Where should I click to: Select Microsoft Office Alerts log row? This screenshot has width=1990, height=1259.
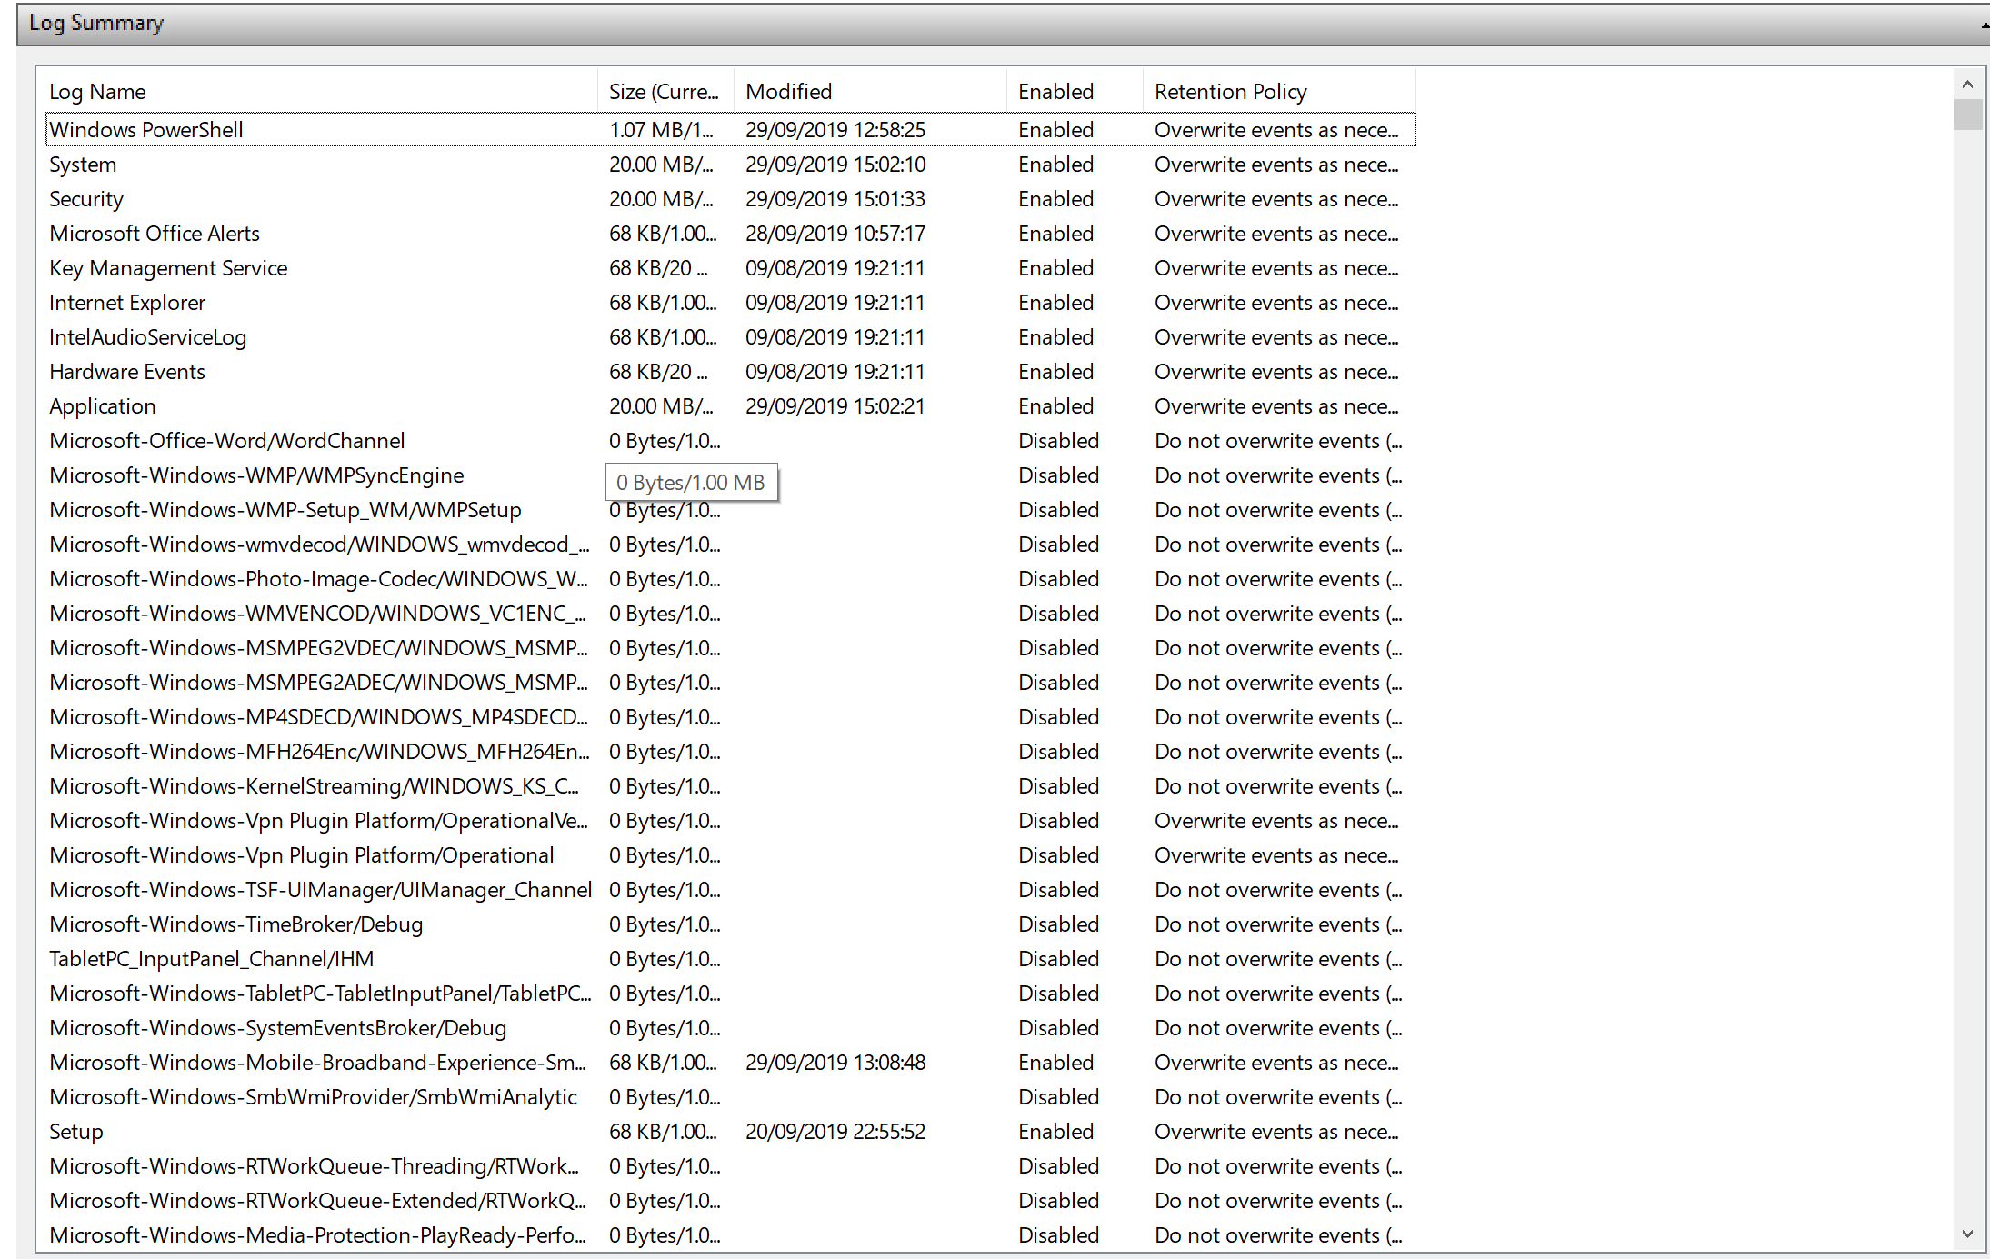(x=155, y=234)
